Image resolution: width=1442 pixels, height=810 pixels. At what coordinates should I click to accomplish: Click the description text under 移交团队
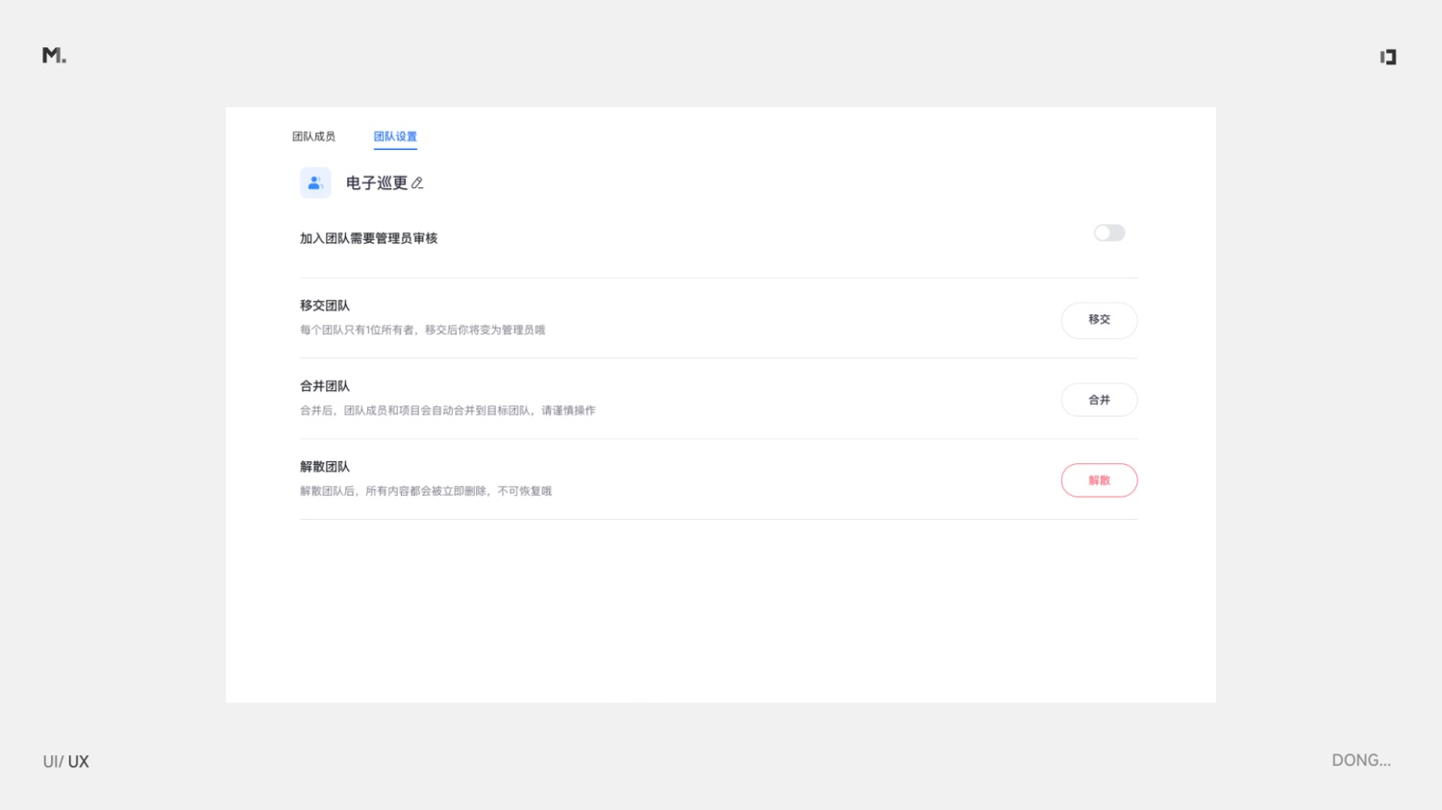tap(422, 330)
